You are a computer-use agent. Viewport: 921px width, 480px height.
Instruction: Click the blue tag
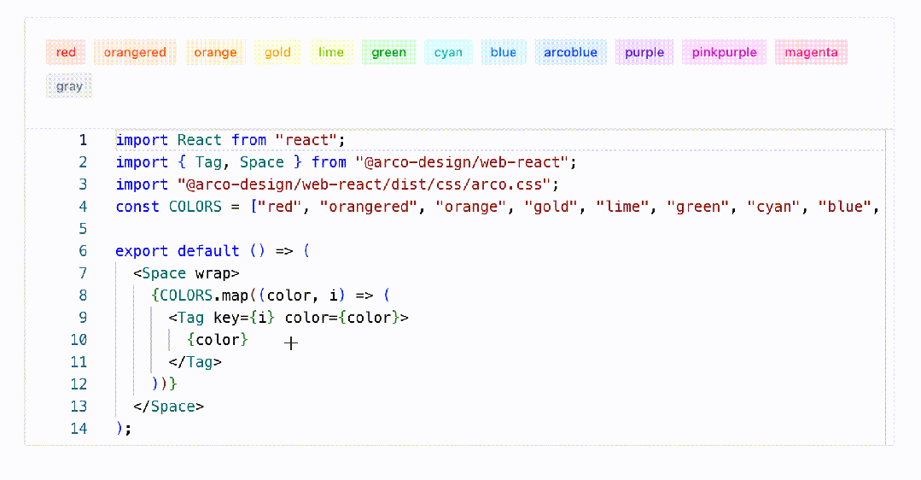[504, 52]
